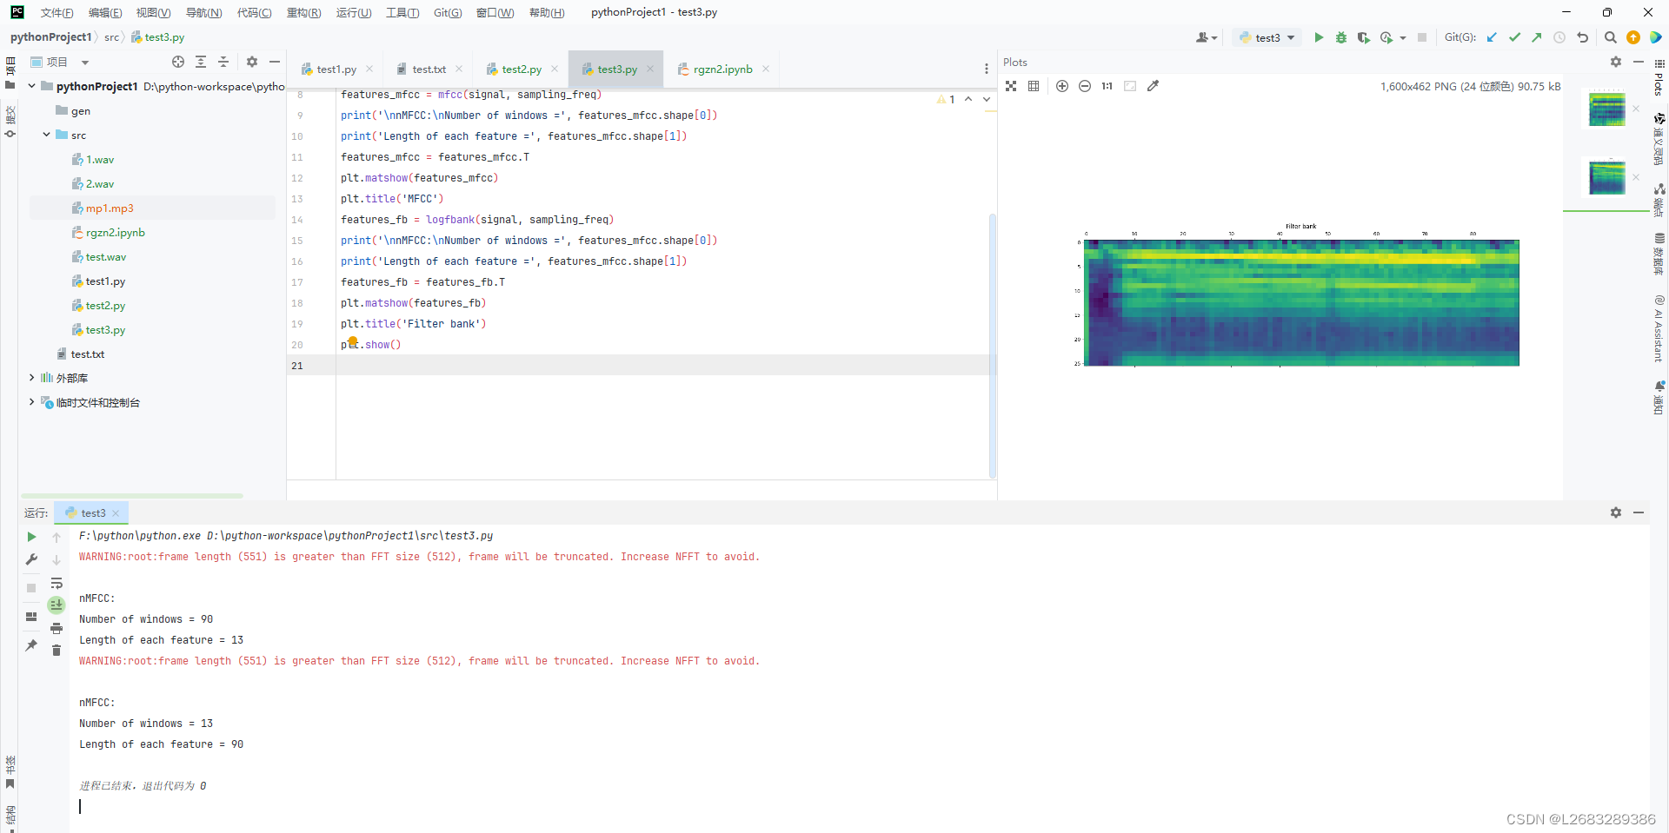Close the test3.py editor tab
Viewport: 1669px width, 833px height.
649,69
